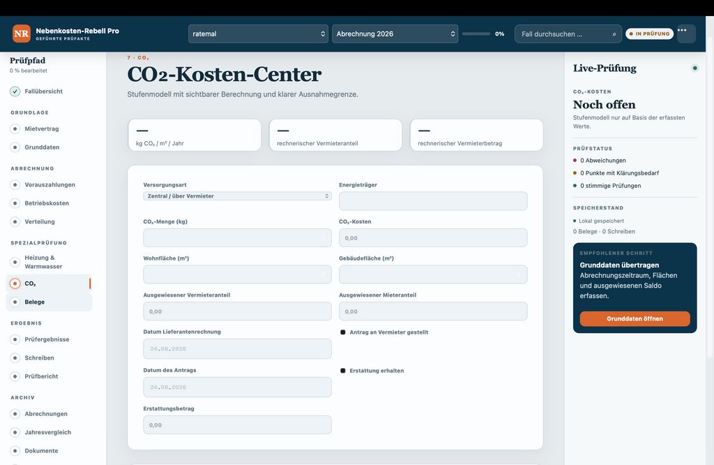714x465 pixels.
Task: Click the active CO₂ step icon
Action: (x=15, y=283)
